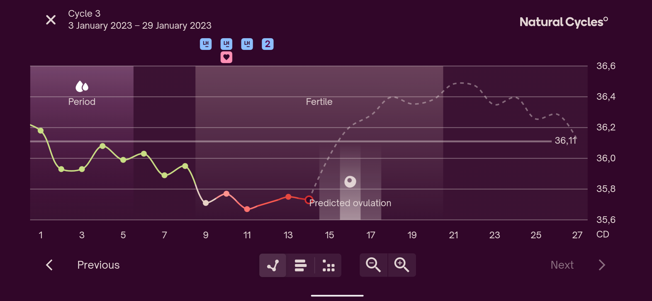The height and width of the screenshot is (301, 652).
Task: Close the cycle graph view
Action: pos(51,20)
